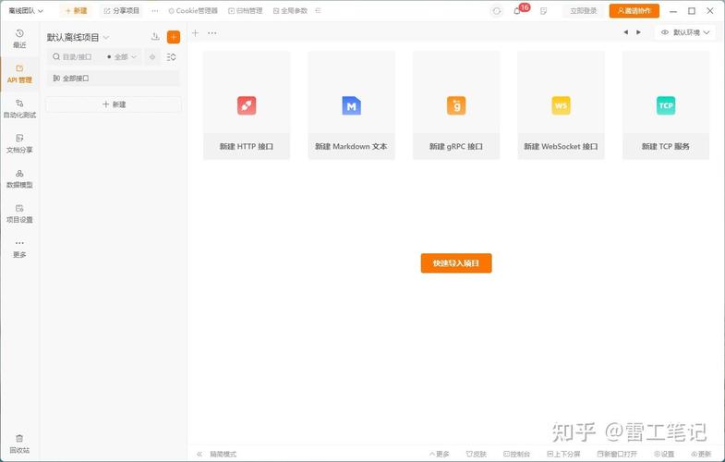
Task: Open 全局参数 in the top toolbar
Action: [290, 11]
